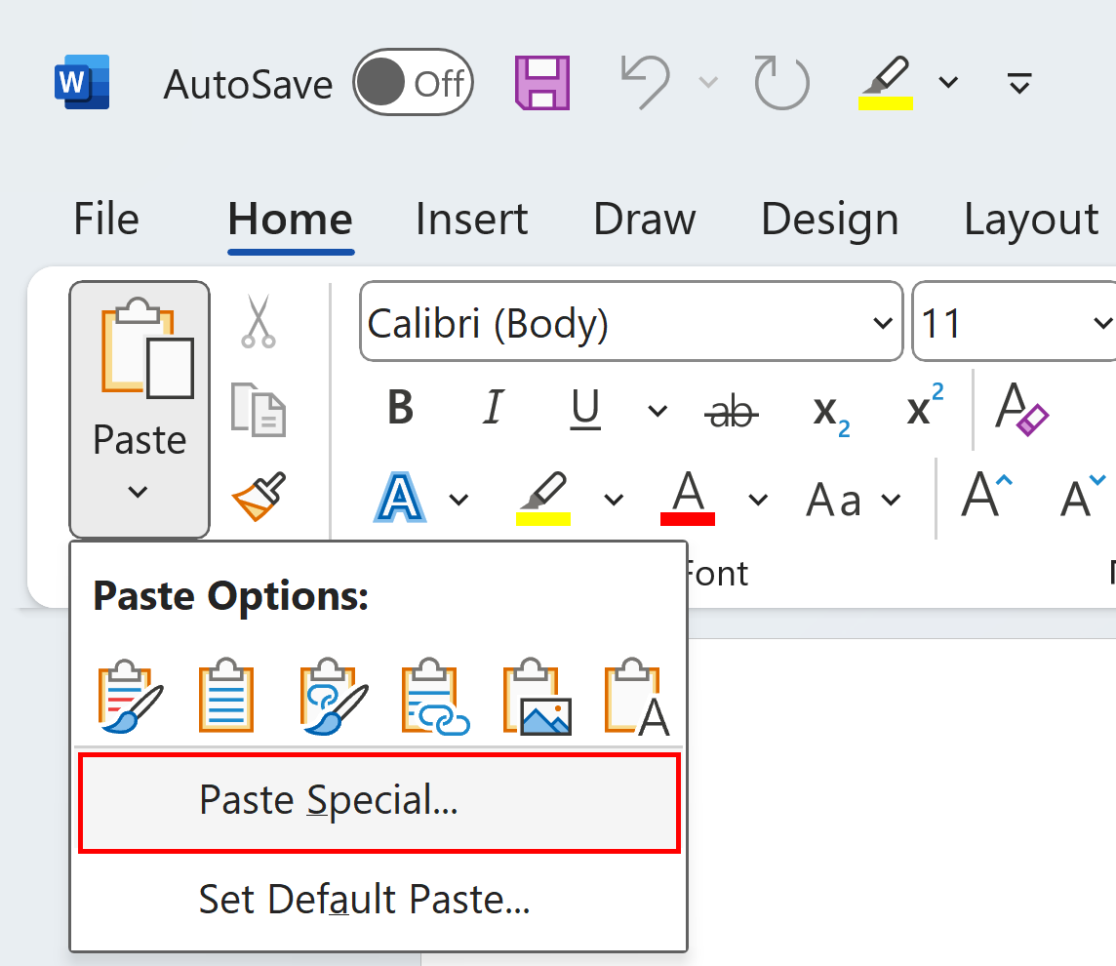Viewport: 1116px width, 966px height.
Task: Paste with Link and Keep Source Formatting
Action: click(333, 696)
